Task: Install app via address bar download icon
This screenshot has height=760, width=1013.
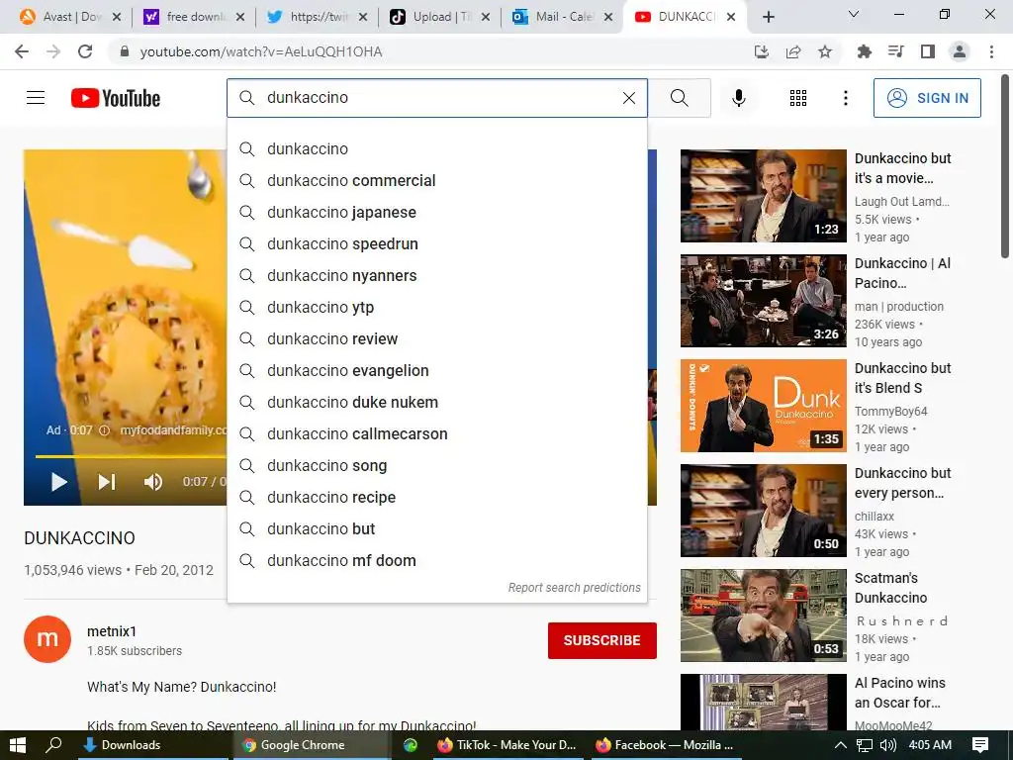Action: 762,51
